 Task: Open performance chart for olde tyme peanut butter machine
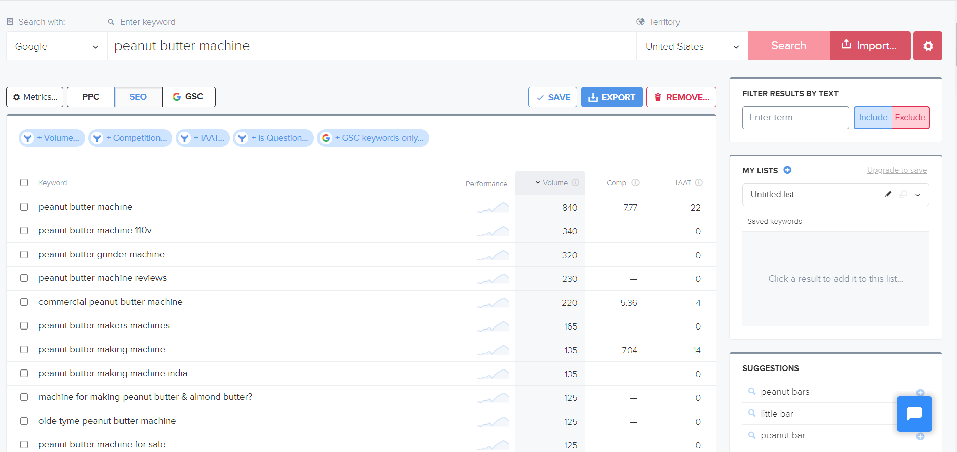coord(493,422)
